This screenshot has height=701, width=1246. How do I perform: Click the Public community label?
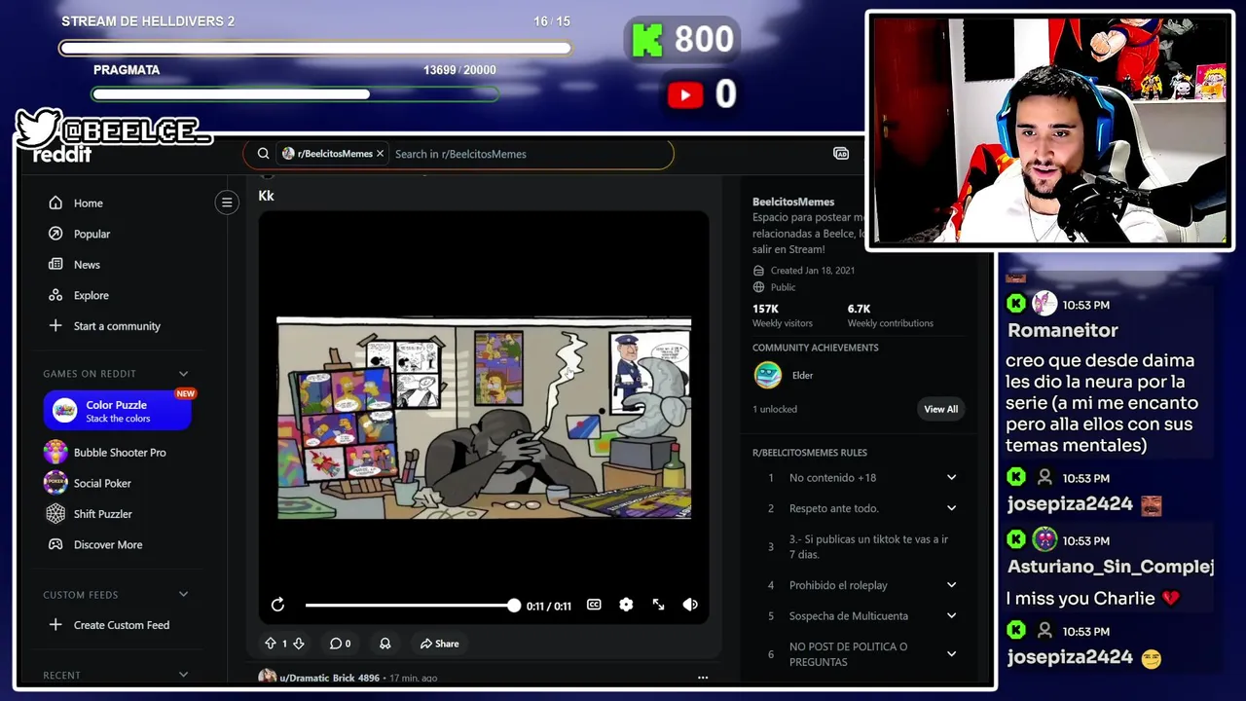coord(783,287)
